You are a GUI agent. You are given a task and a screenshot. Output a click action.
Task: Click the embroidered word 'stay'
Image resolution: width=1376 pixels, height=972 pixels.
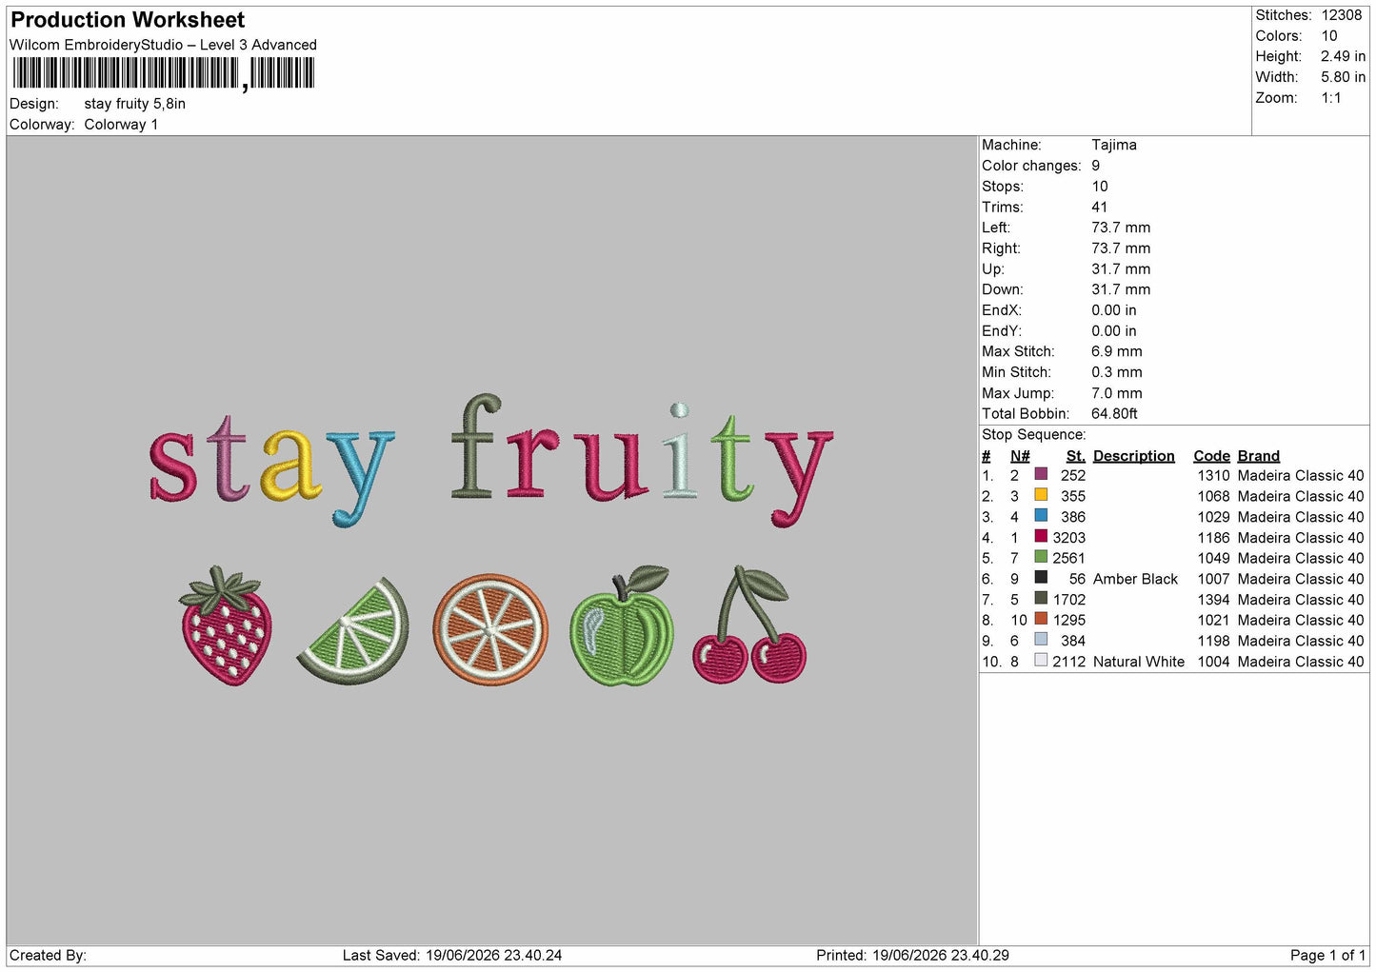(x=271, y=469)
